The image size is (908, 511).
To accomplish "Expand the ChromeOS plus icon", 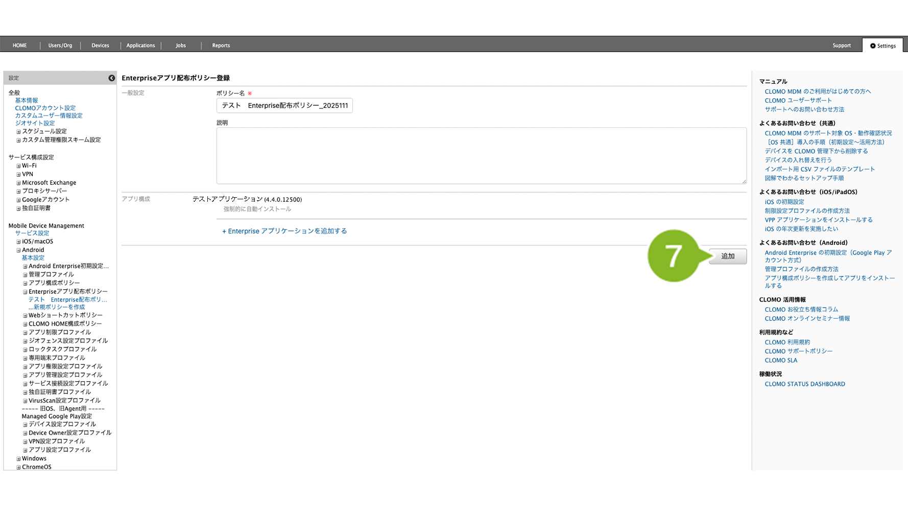I will [18, 467].
